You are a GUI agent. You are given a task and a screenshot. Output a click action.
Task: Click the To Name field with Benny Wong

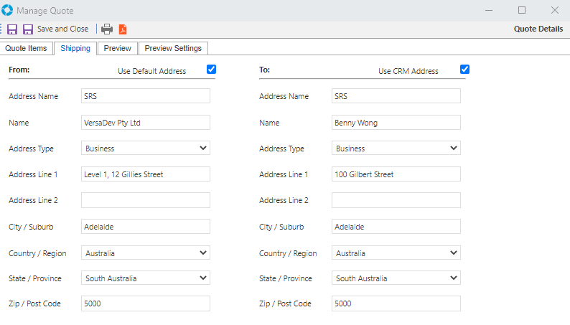[396, 123]
